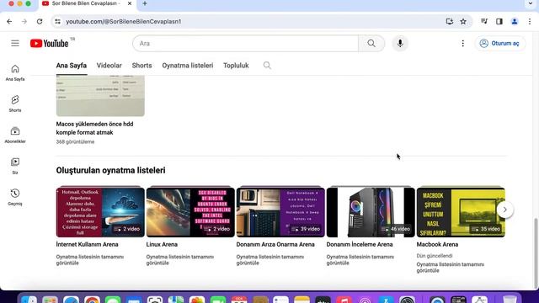Click İnternet Kullanım Arena title

tap(87, 244)
